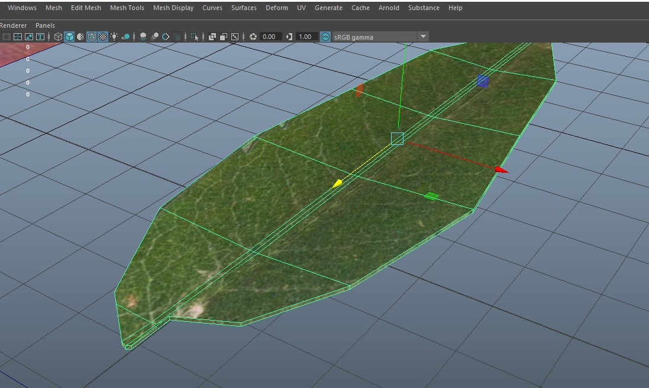This screenshot has width=649, height=388.
Task: Open the UV menu
Action: (x=301, y=8)
